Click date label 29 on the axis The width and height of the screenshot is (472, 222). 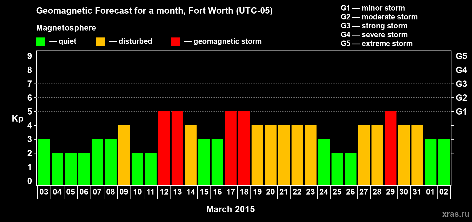tap(390, 192)
